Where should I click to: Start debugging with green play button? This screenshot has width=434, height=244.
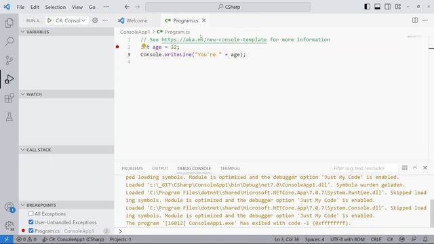(50, 20)
